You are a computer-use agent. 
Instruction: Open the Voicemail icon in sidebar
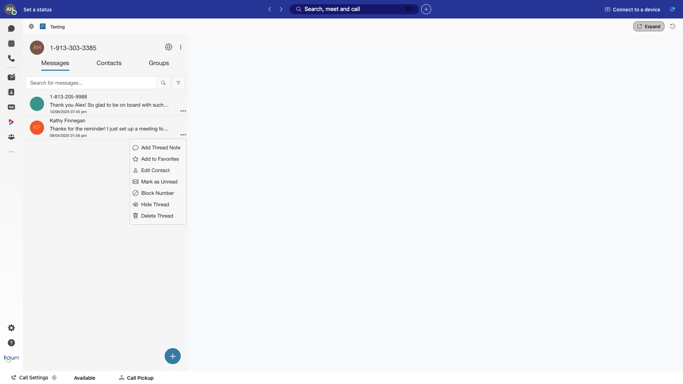pyautogui.click(x=11, y=107)
